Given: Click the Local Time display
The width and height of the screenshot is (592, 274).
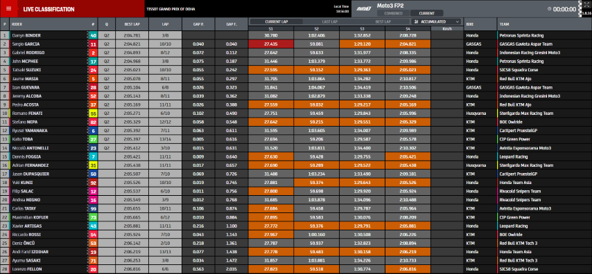Looking at the screenshot, I should (340, 8).
